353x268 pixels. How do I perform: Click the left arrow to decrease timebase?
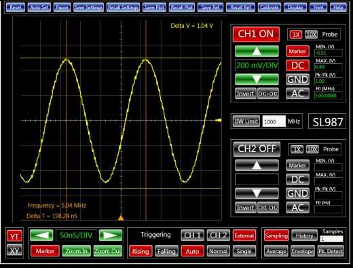point(41,235)
